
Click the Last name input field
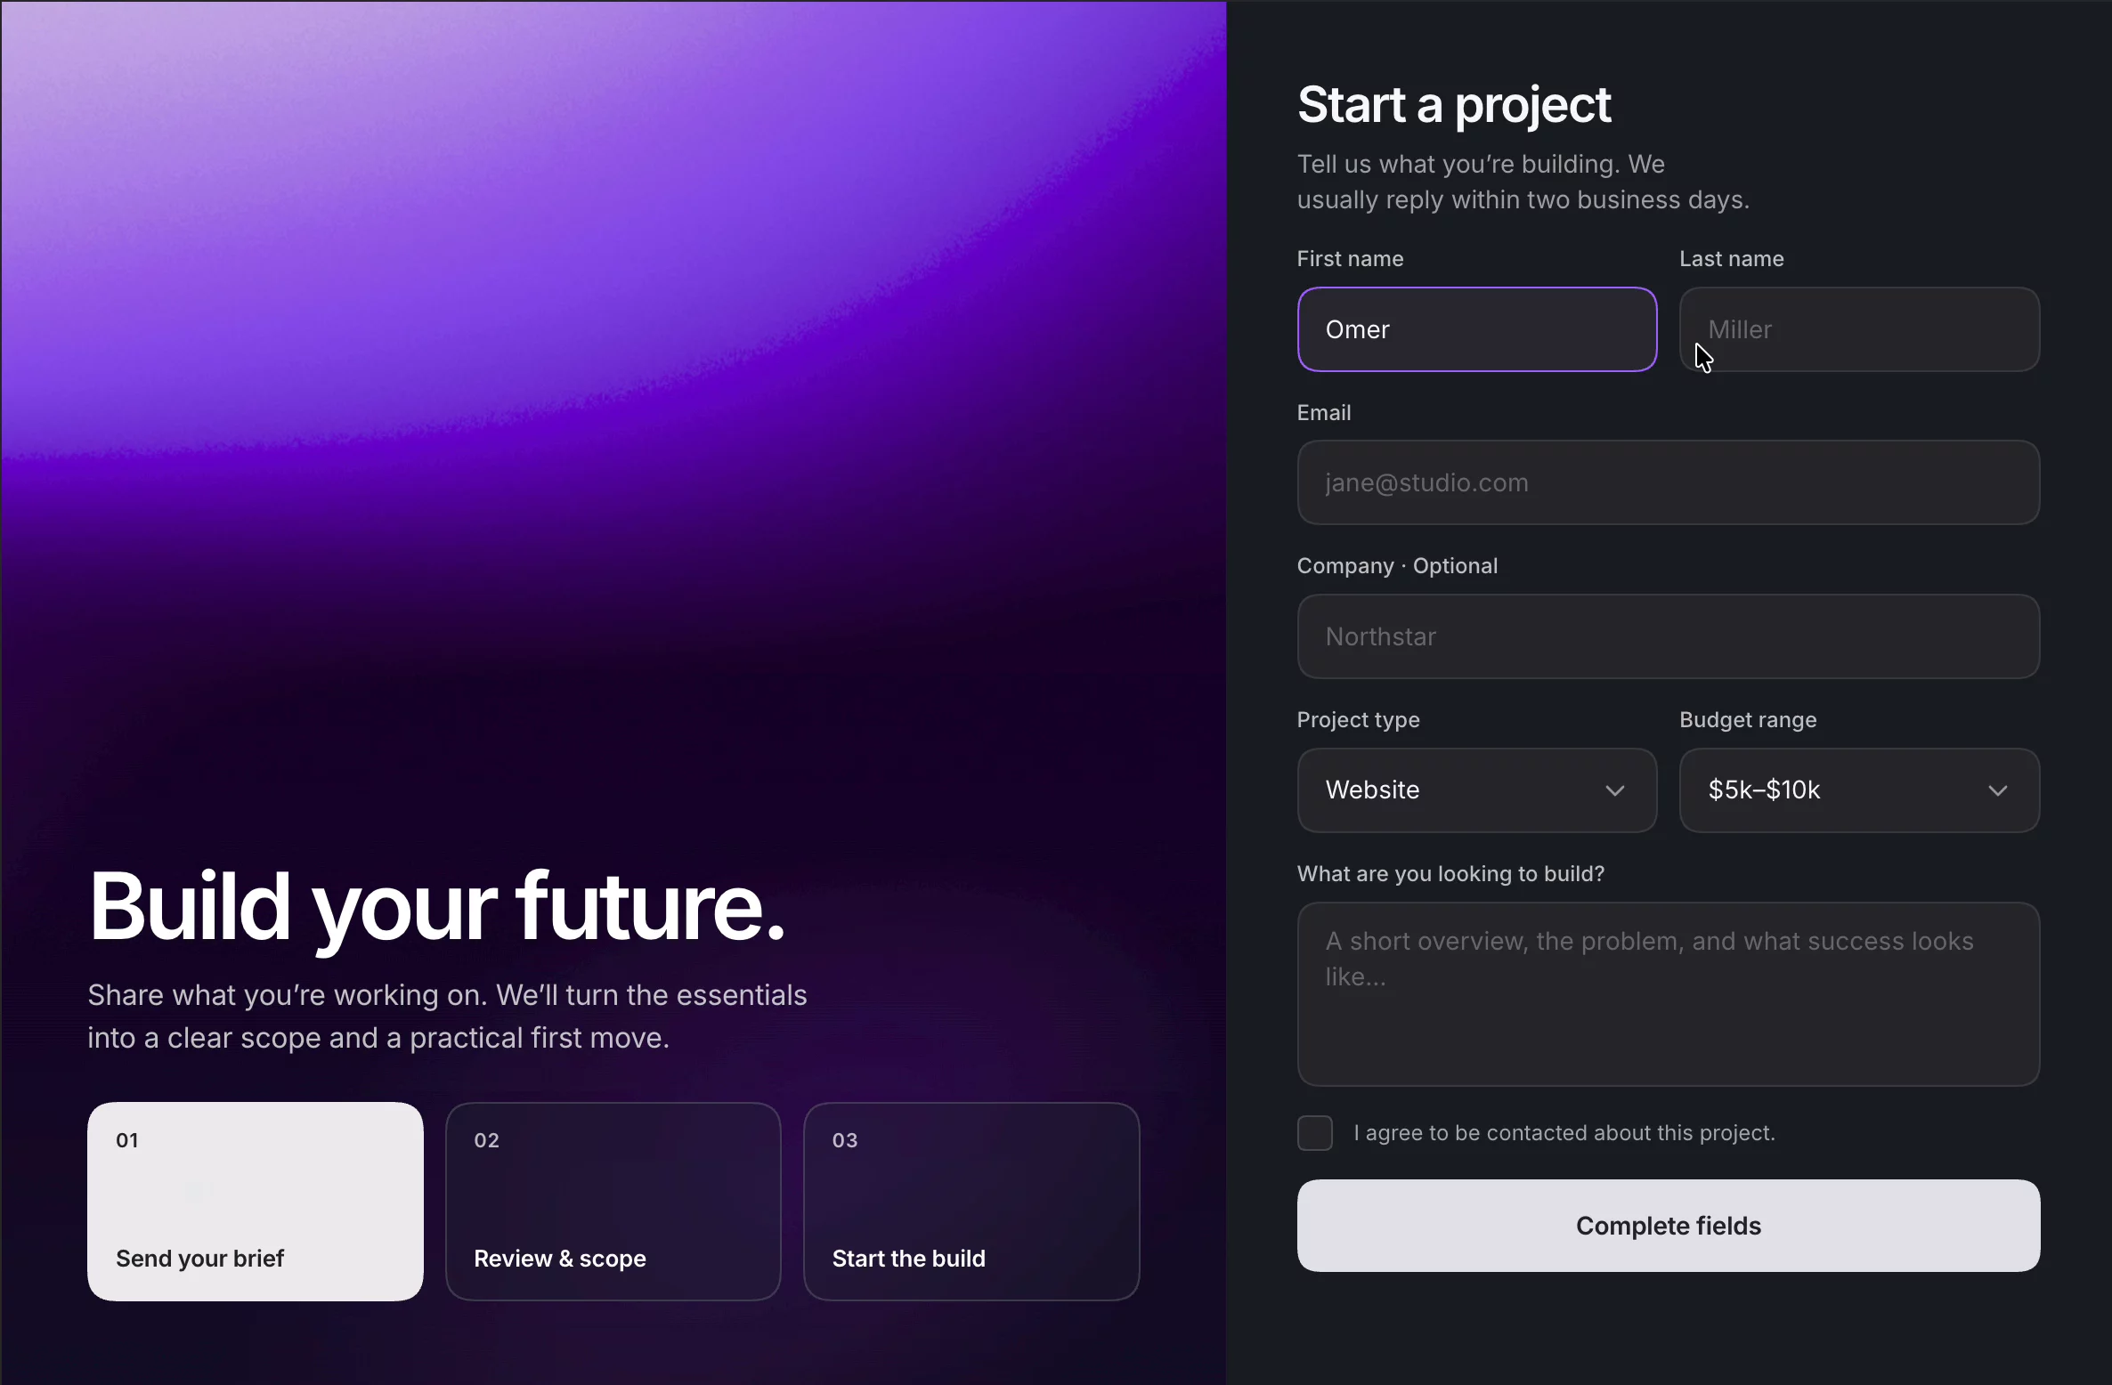point(1859,329)
